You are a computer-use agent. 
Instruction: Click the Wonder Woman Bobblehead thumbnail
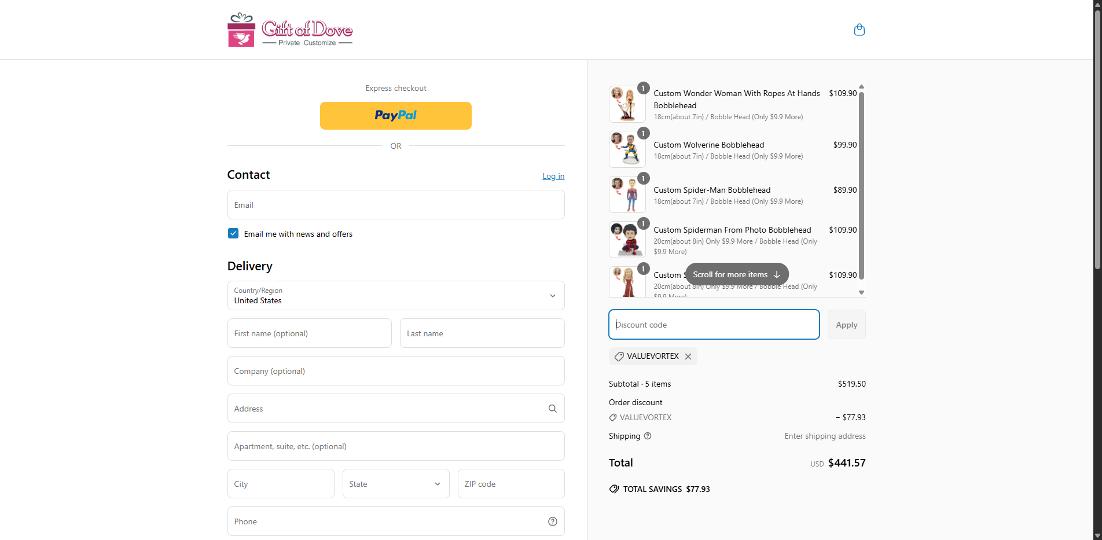point(627,104)
